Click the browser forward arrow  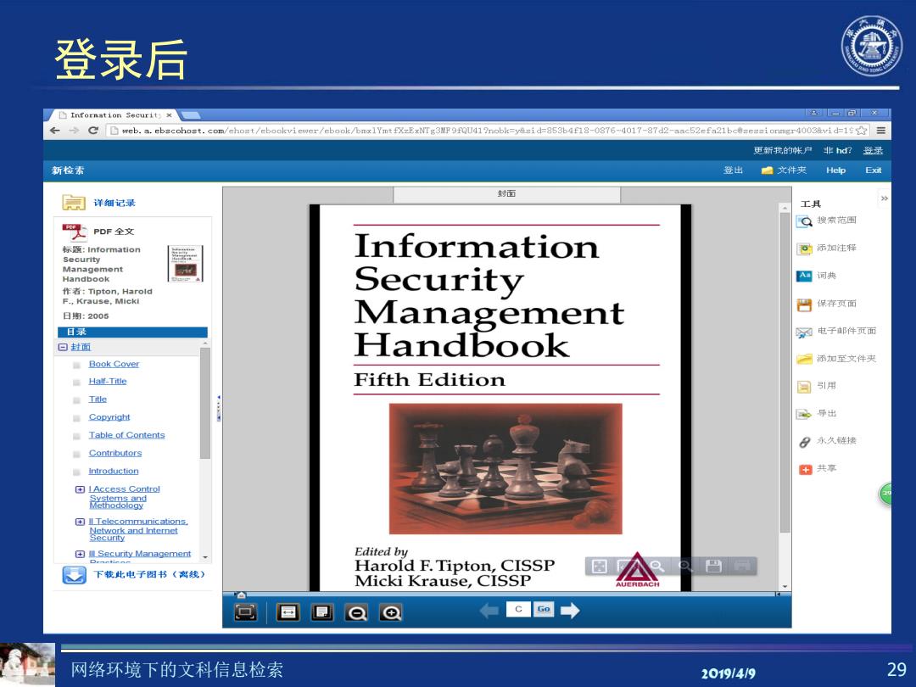(x=74, y=131)
